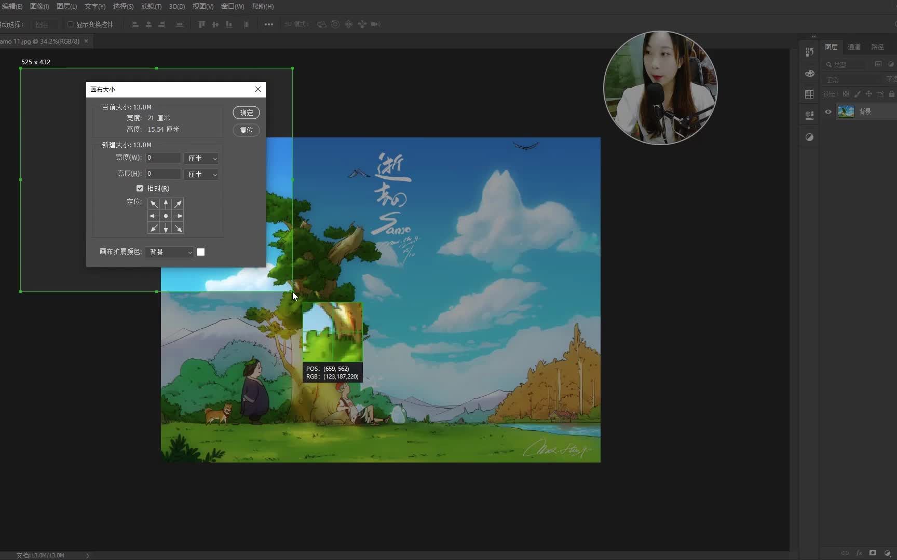Screen dimensions: 897x560
Task: Open the Adjustments panel circle icon
Action: click(x=809, y=137)
